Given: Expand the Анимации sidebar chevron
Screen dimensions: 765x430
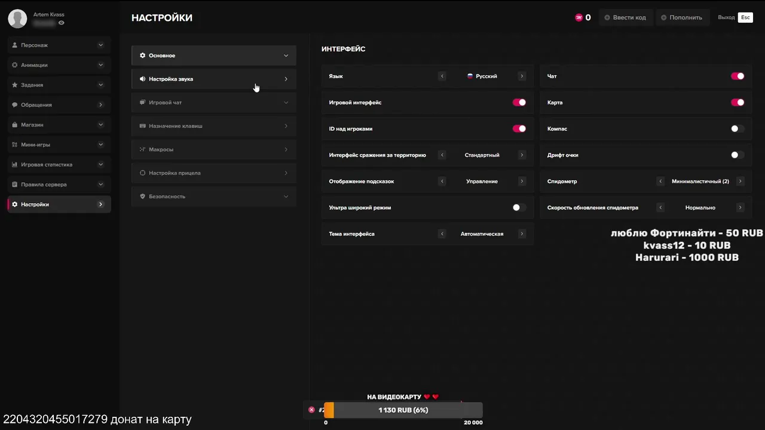Looking at the screenshot, I should point(100,65).
